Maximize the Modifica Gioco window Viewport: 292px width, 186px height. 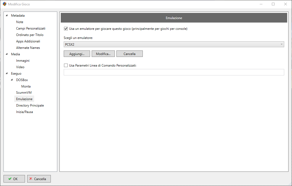point(273,4)
